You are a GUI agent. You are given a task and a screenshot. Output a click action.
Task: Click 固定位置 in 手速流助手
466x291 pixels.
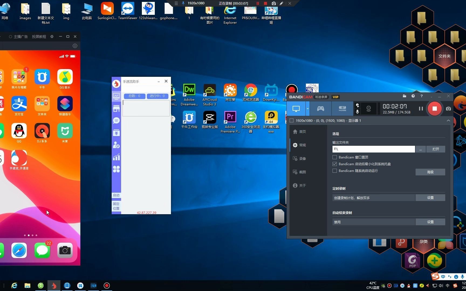[x=116, y=206]
